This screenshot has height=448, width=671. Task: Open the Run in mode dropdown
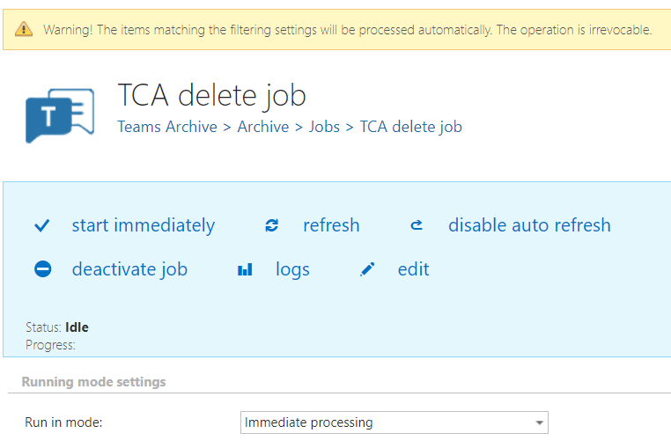coord(394,422)
